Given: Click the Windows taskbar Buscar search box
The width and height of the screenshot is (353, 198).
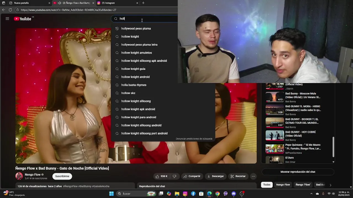Looking at the screenshot, I should 136,194.
